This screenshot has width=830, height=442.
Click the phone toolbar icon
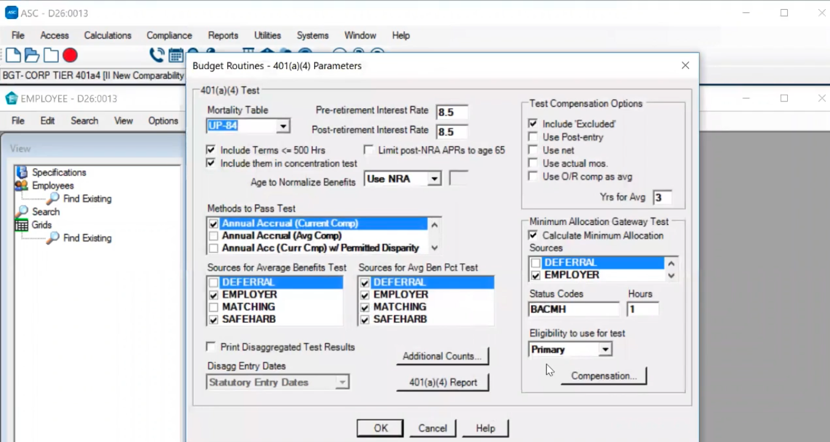pyautogui.click(x=157, y=56)
